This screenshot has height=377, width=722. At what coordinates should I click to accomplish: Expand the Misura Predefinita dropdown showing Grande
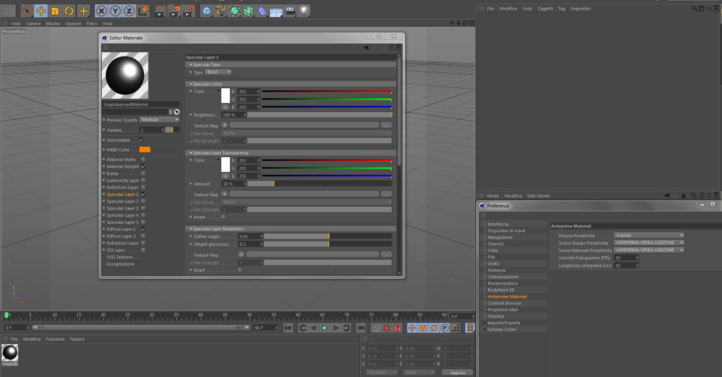pyautogui.click(x=649, y=235)
